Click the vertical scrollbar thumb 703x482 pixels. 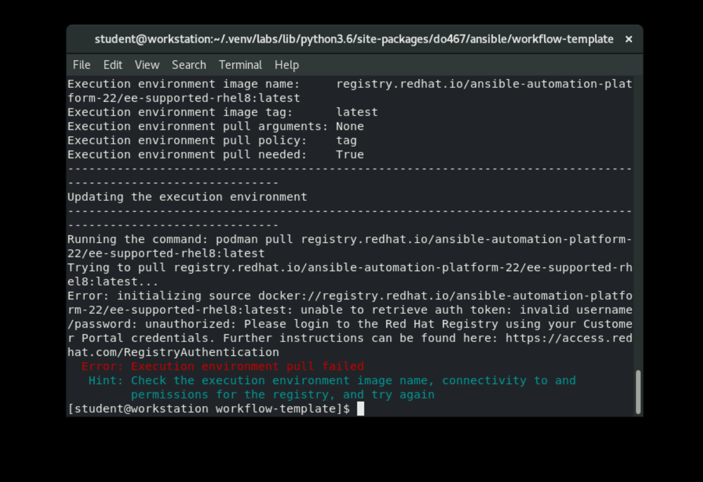pos(638,392)
